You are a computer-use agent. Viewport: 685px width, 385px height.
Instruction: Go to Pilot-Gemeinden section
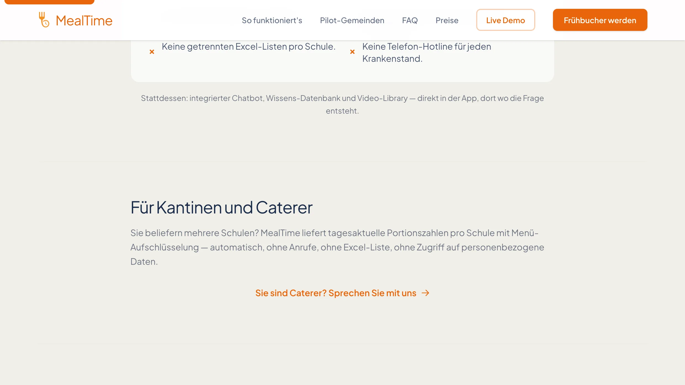[x=352, y=20]
